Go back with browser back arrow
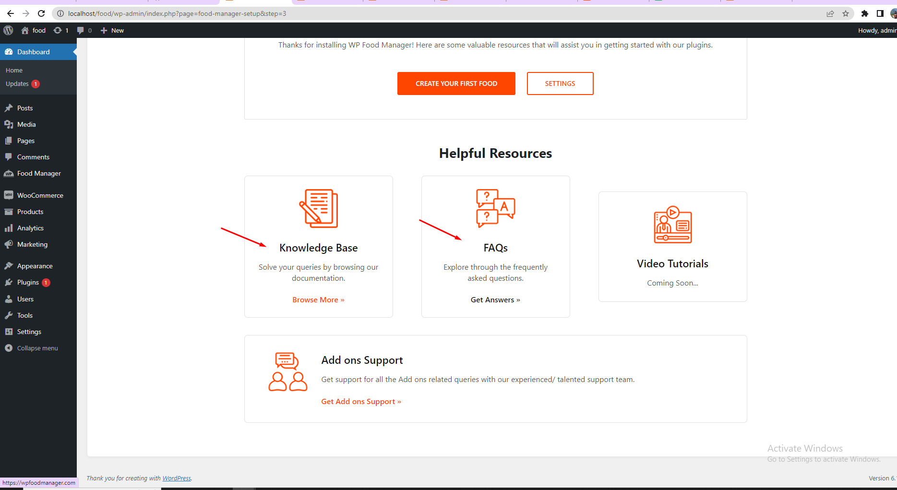 [11, 13]
